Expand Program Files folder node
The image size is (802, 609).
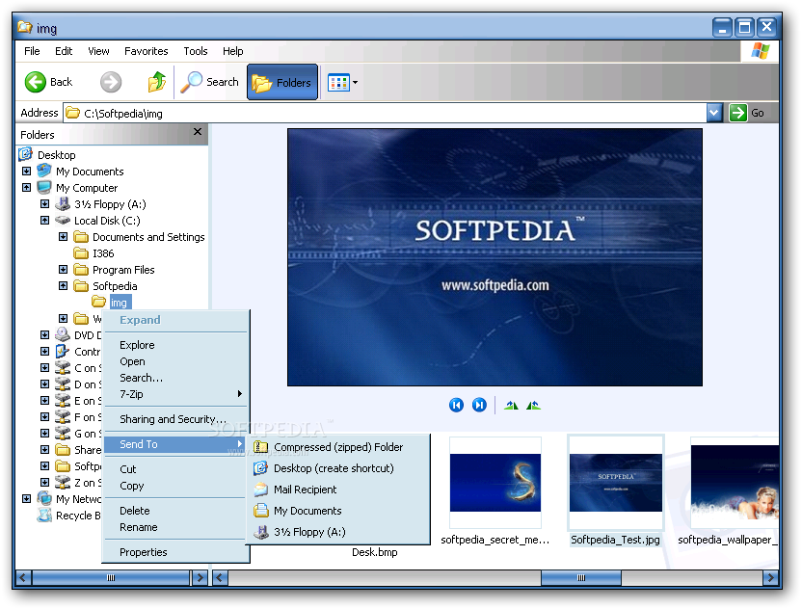pos(64,270)
